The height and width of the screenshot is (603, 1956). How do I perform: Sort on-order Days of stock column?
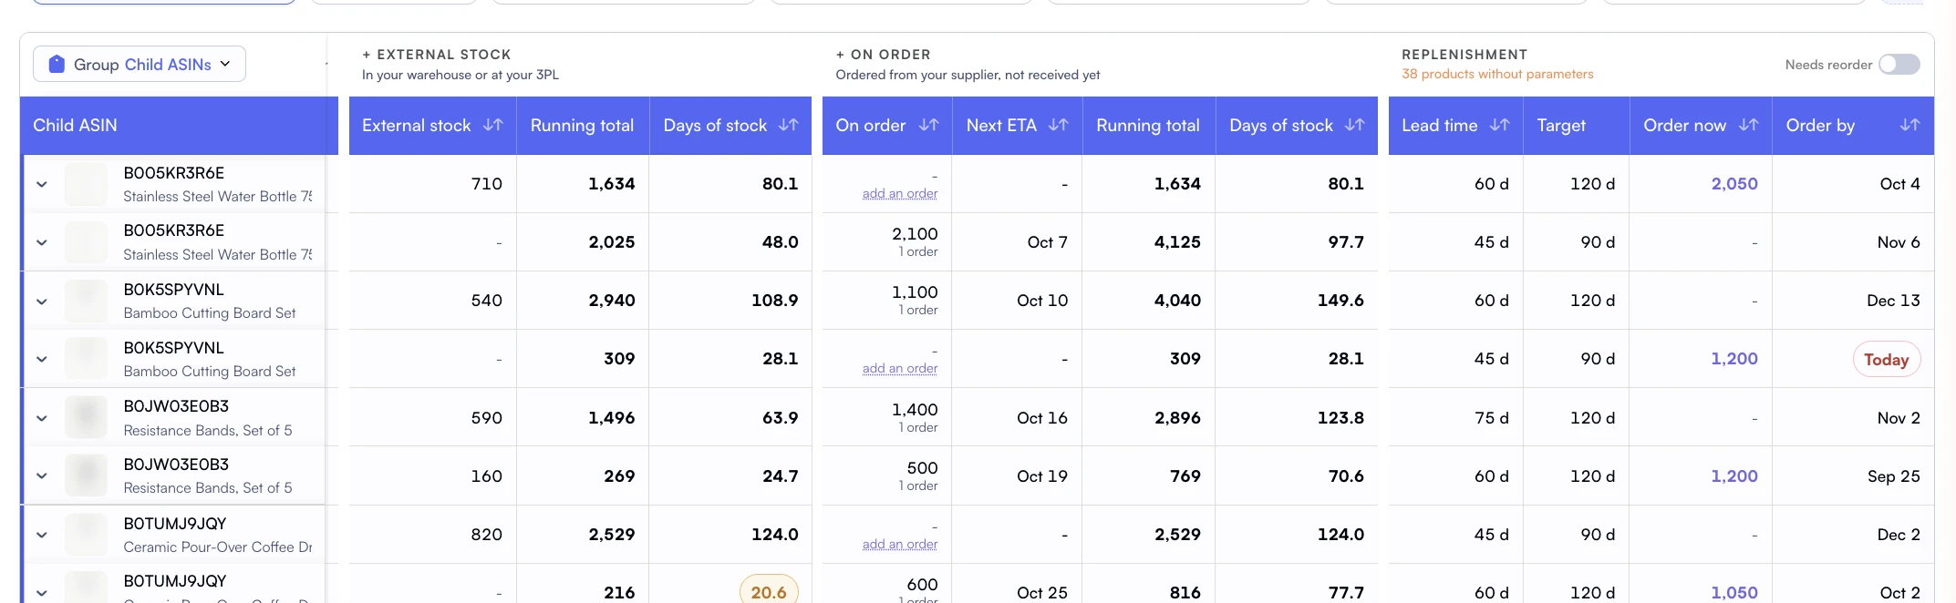point(1355,125)
